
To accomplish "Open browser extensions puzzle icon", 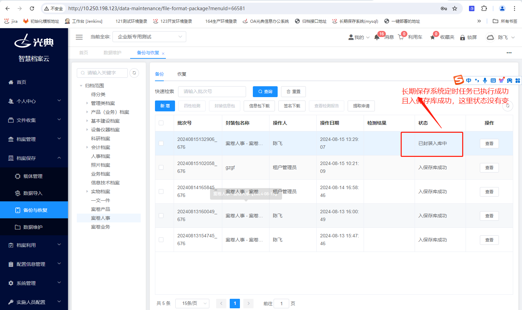I will pyautogui.click(x=484, y=8).
